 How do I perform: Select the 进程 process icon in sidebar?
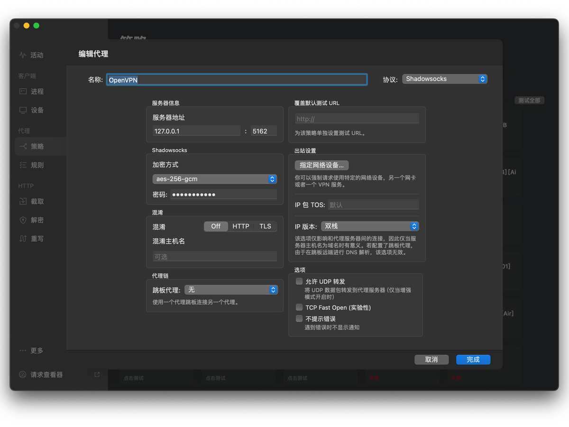[x=23, y=91]
